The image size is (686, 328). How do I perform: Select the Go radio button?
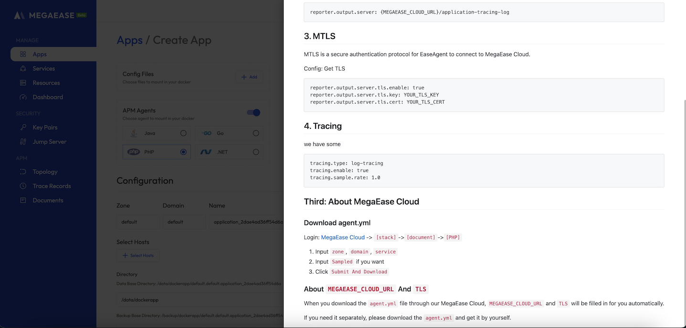pos(256,133)
